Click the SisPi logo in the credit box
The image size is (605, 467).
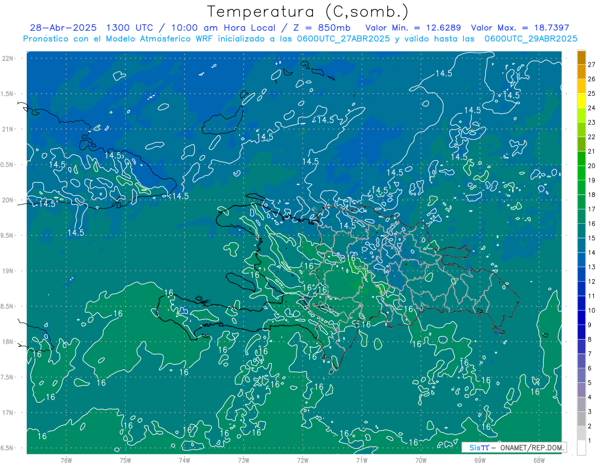[479, 447]
